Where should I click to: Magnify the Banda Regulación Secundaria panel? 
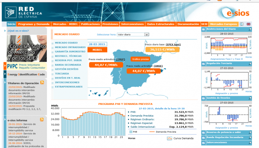(250, 138)
